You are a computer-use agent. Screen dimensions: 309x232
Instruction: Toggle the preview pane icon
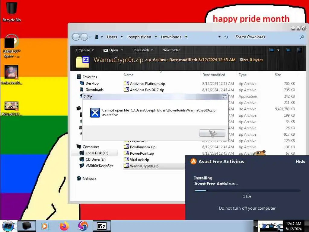[288, 50]
